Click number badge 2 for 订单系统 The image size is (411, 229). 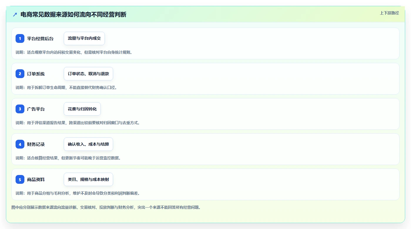coord(20,74)
